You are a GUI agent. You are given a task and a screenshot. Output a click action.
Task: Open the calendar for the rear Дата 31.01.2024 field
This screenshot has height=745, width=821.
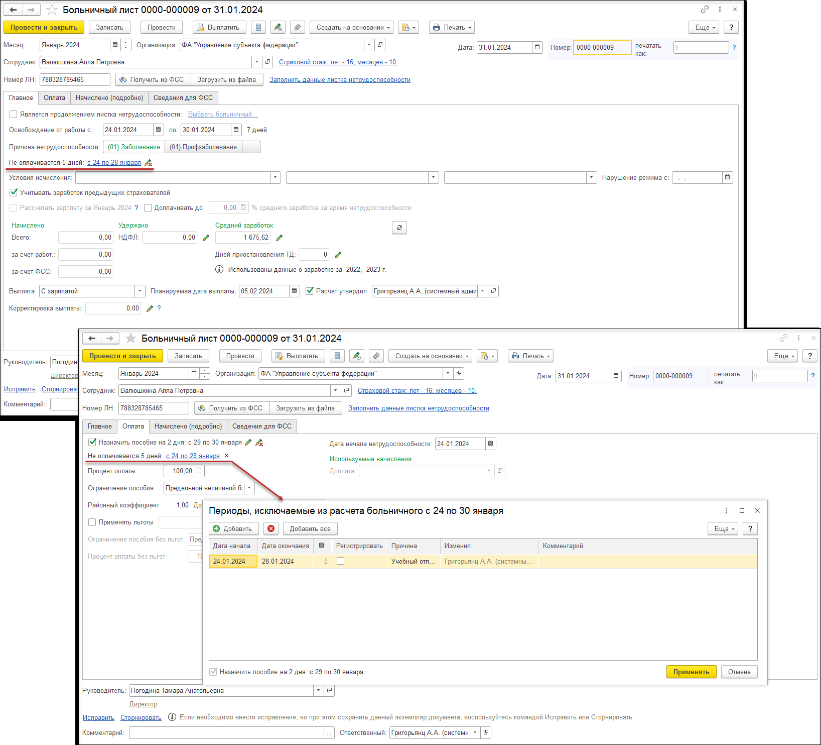pyautogui.click(x=537, y=47)
